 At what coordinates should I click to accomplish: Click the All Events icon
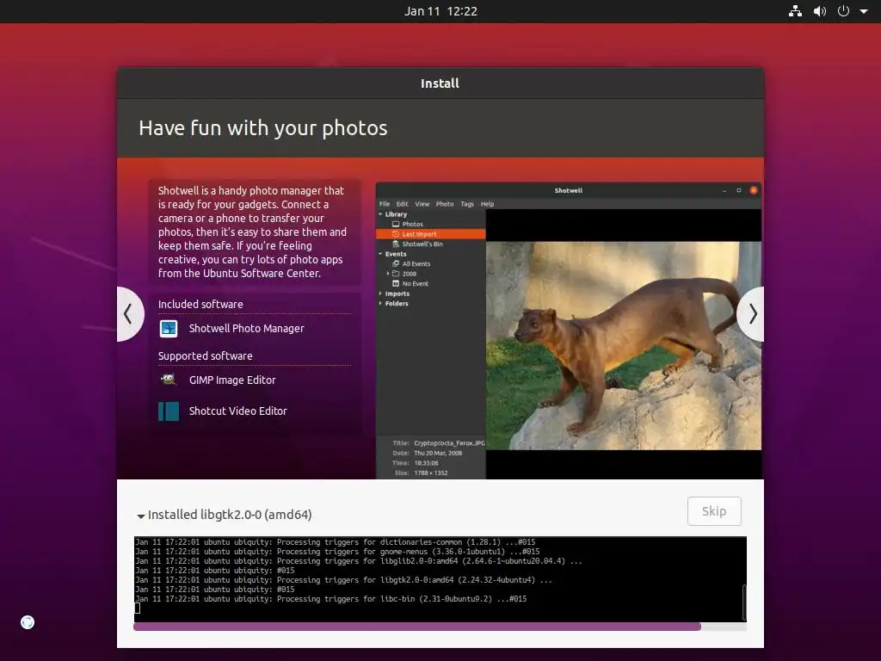[x=396, y=264]
